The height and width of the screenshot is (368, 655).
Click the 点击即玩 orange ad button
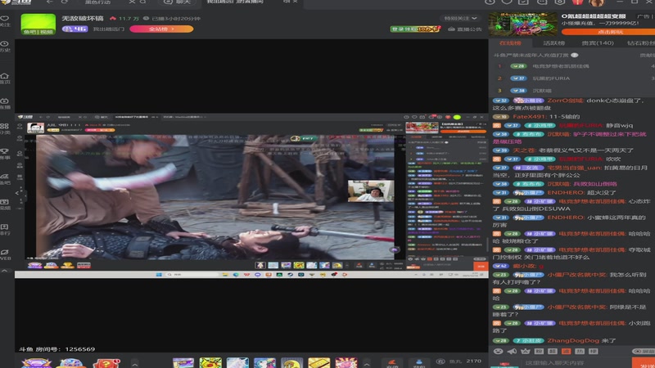(x=608, y=32)
